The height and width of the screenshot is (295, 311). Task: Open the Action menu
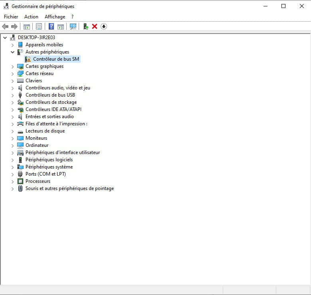pyautogui.click(x=31, y=17)
